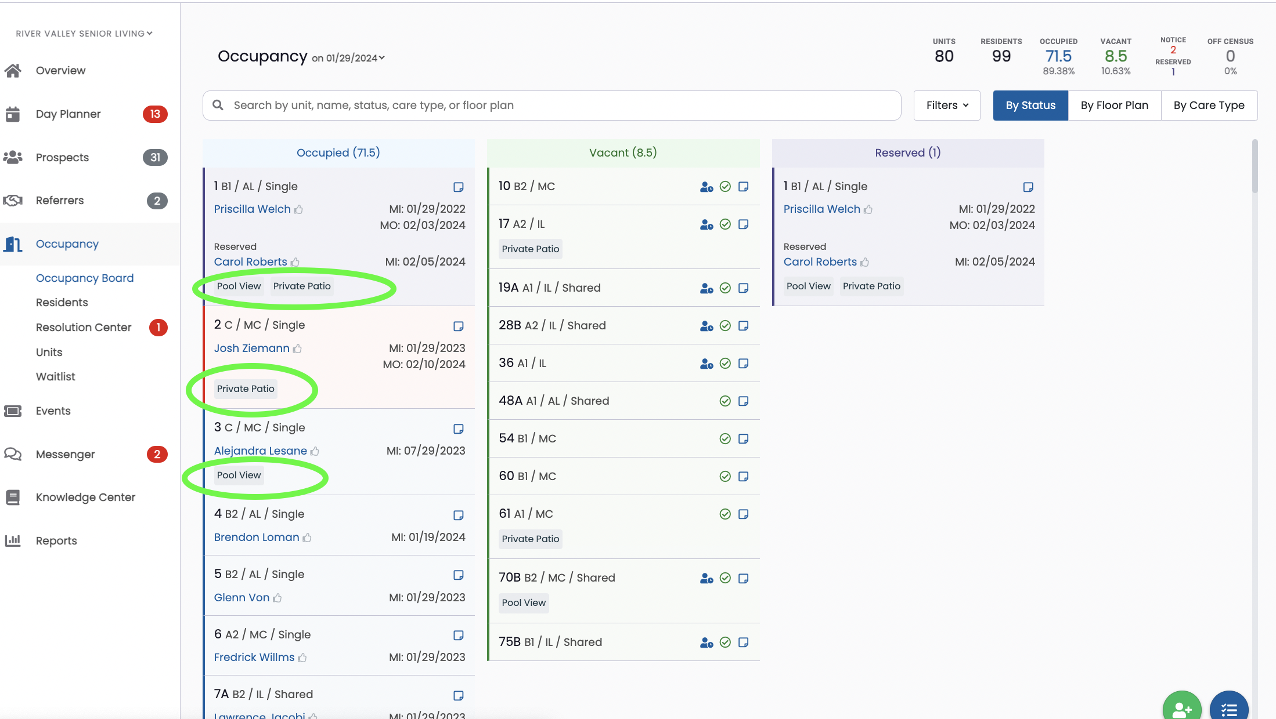Click the Day Planner badge showing 13
The image size is (1276, 719).
point(155,114)
